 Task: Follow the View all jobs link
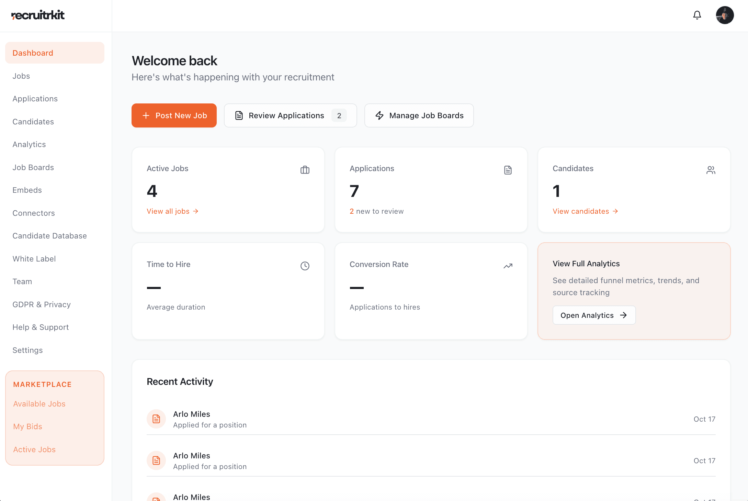click(x=172, y=211)
